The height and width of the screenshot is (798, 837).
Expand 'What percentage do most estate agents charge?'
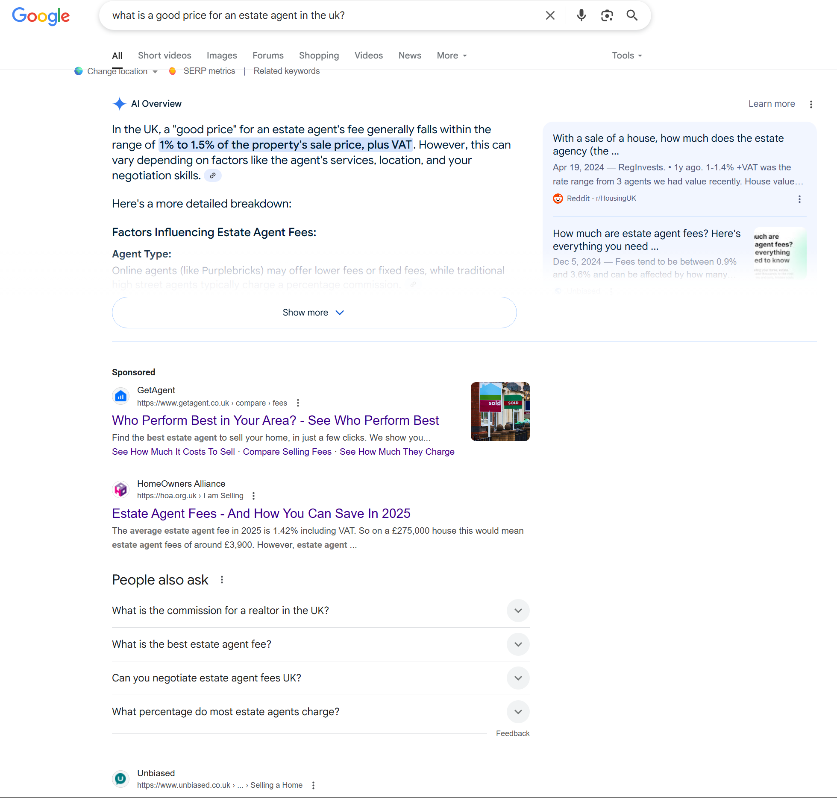tap(320, 712)
